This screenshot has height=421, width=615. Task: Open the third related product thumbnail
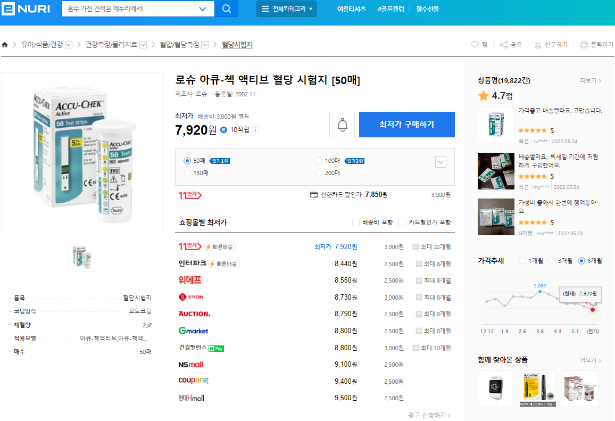580,388
